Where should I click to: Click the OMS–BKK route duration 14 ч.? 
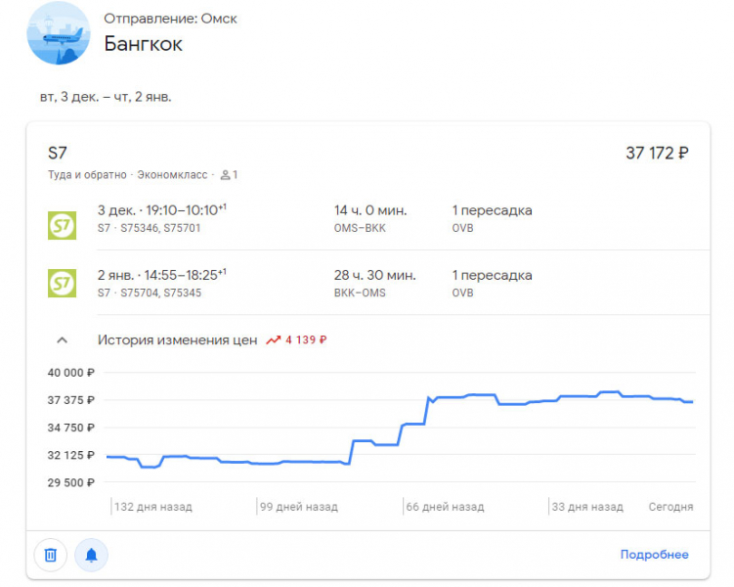[x=370, y=210]
